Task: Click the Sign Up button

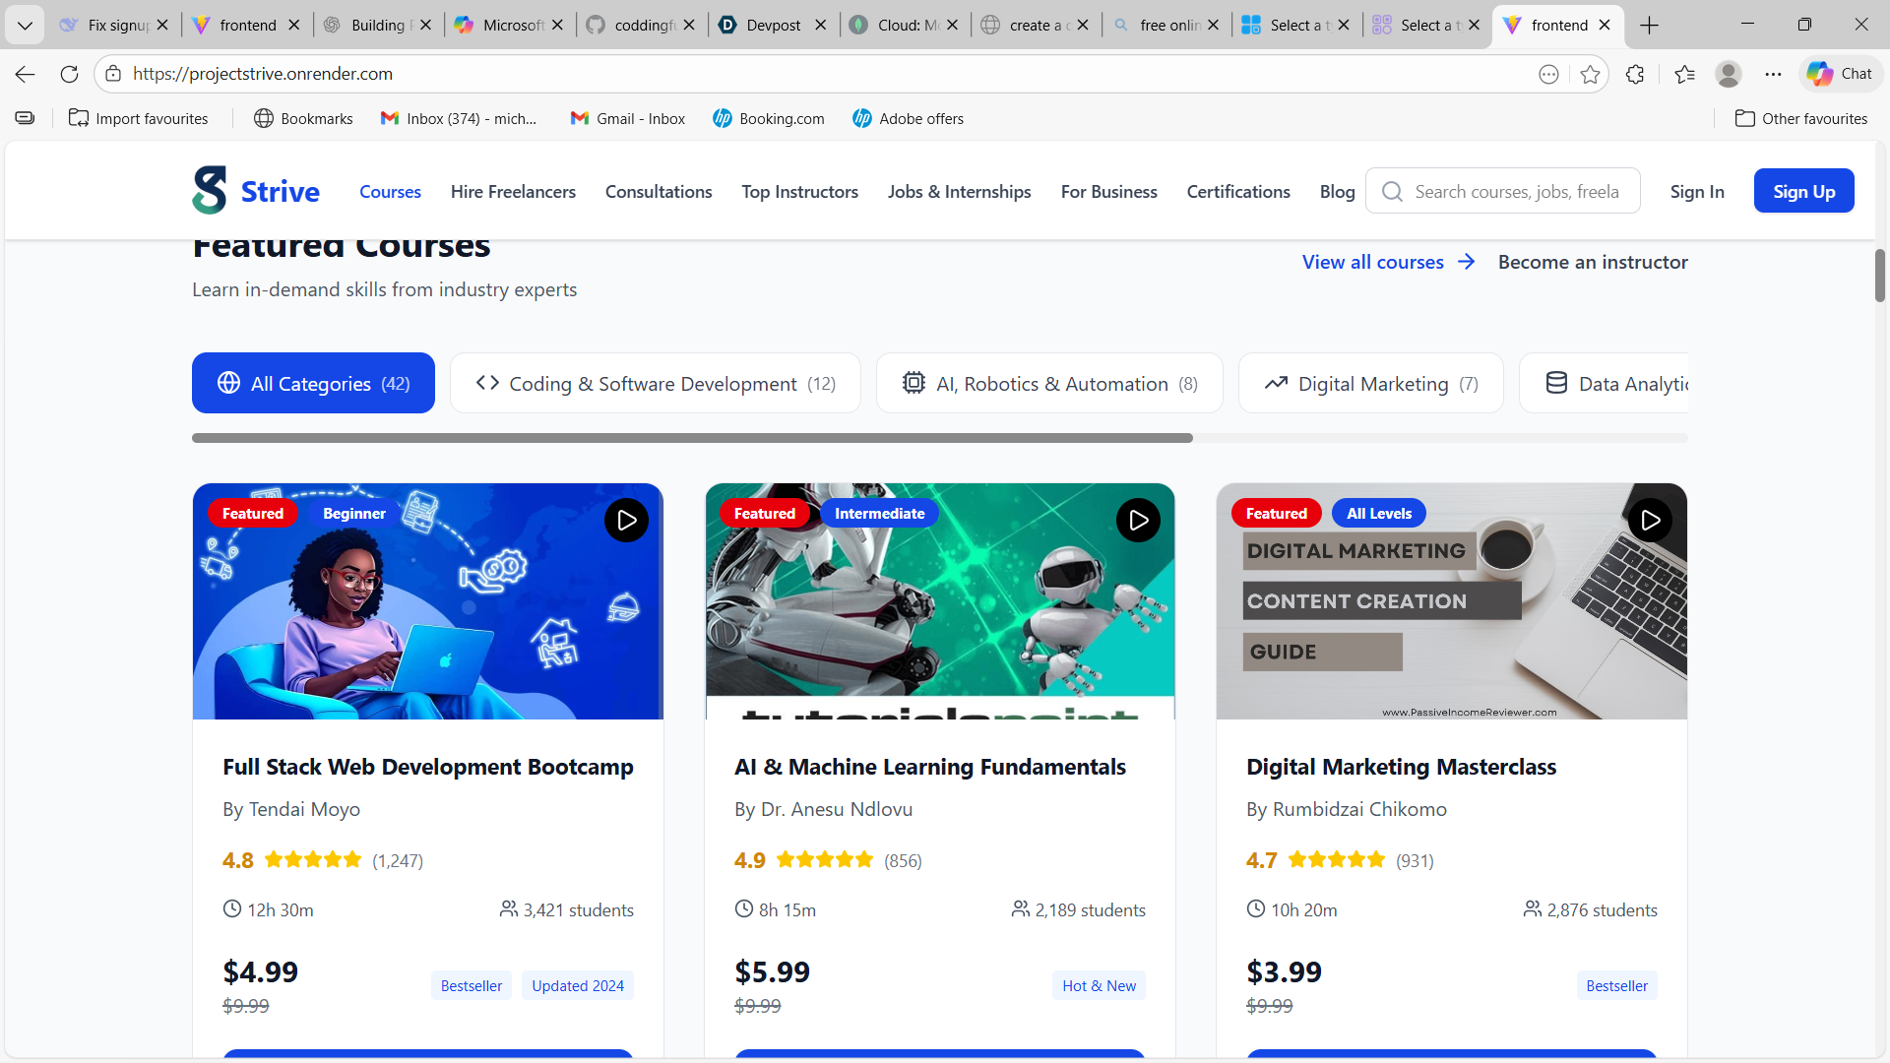Action: pos(1803,192)
